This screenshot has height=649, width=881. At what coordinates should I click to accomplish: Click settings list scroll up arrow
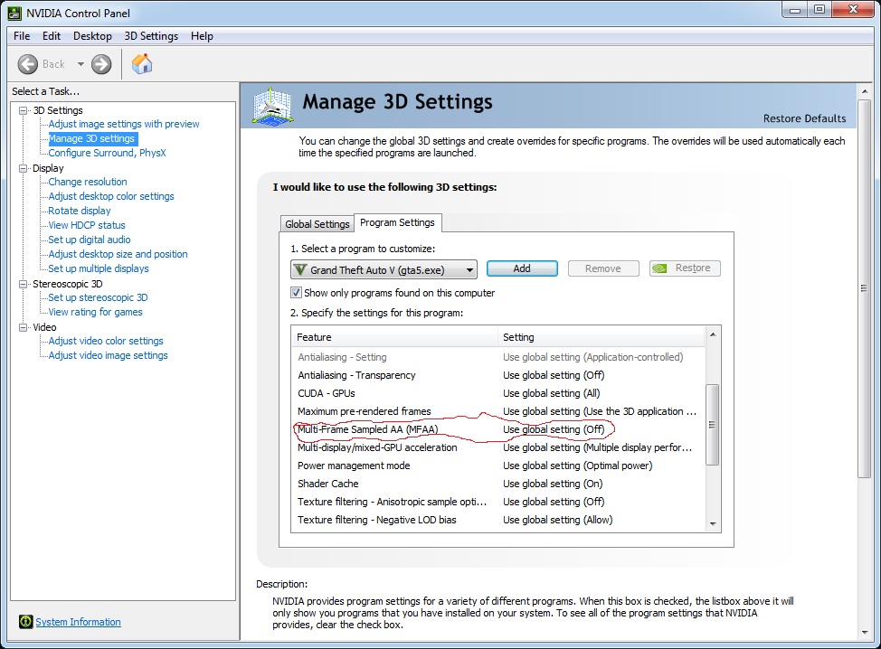[713, 334]
